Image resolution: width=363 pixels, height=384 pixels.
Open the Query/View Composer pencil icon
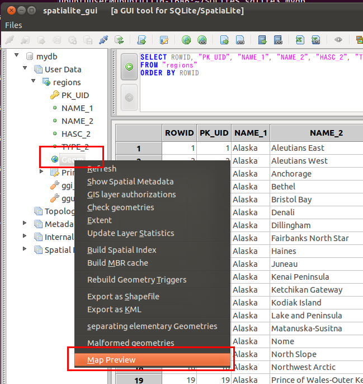[164, 40]
